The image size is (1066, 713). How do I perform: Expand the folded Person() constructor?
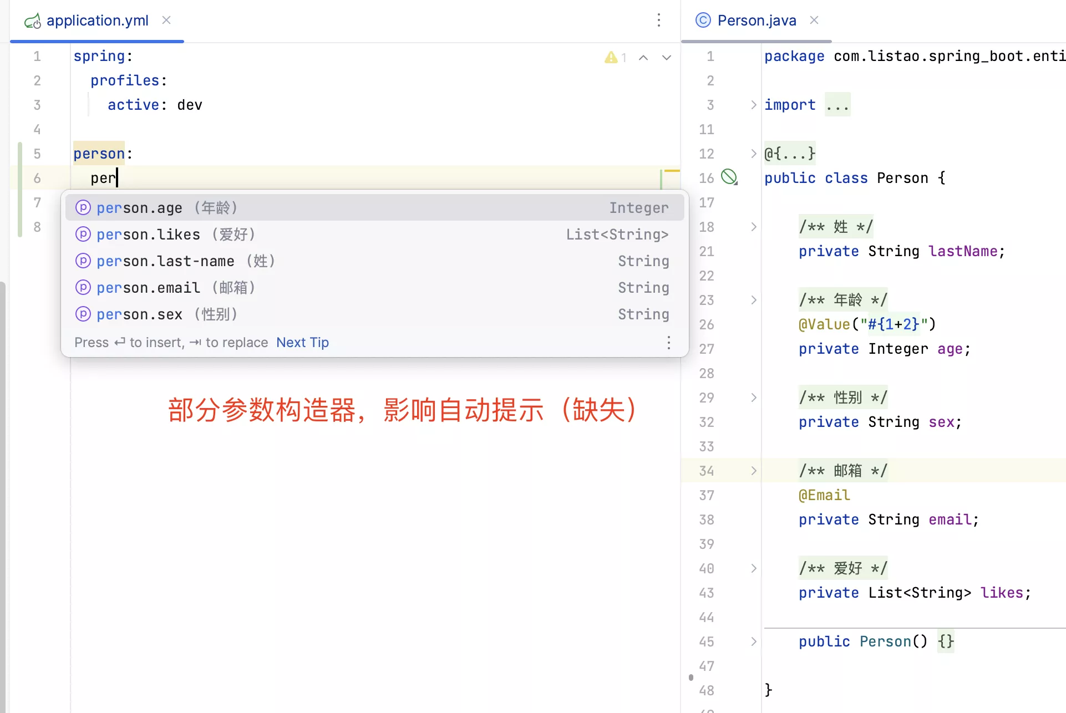point(753,641)
